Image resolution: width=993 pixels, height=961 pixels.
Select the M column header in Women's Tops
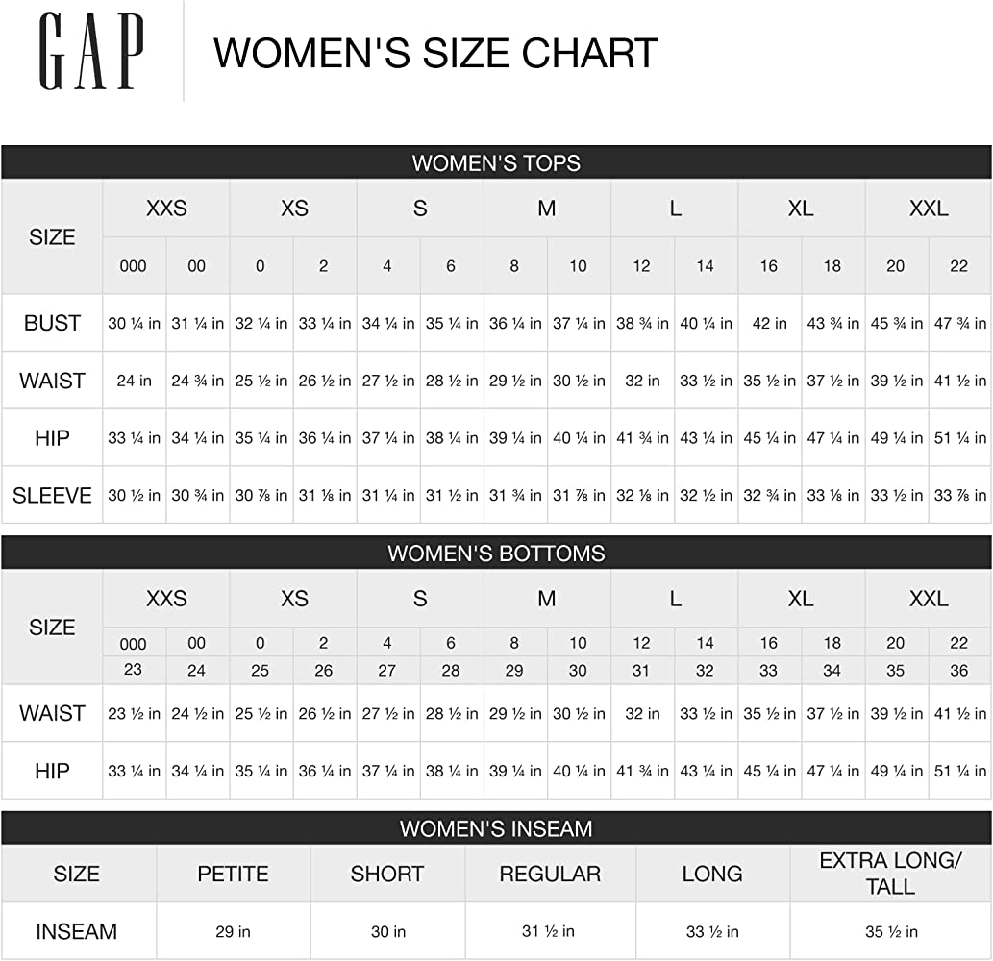(x=547, y=209)
